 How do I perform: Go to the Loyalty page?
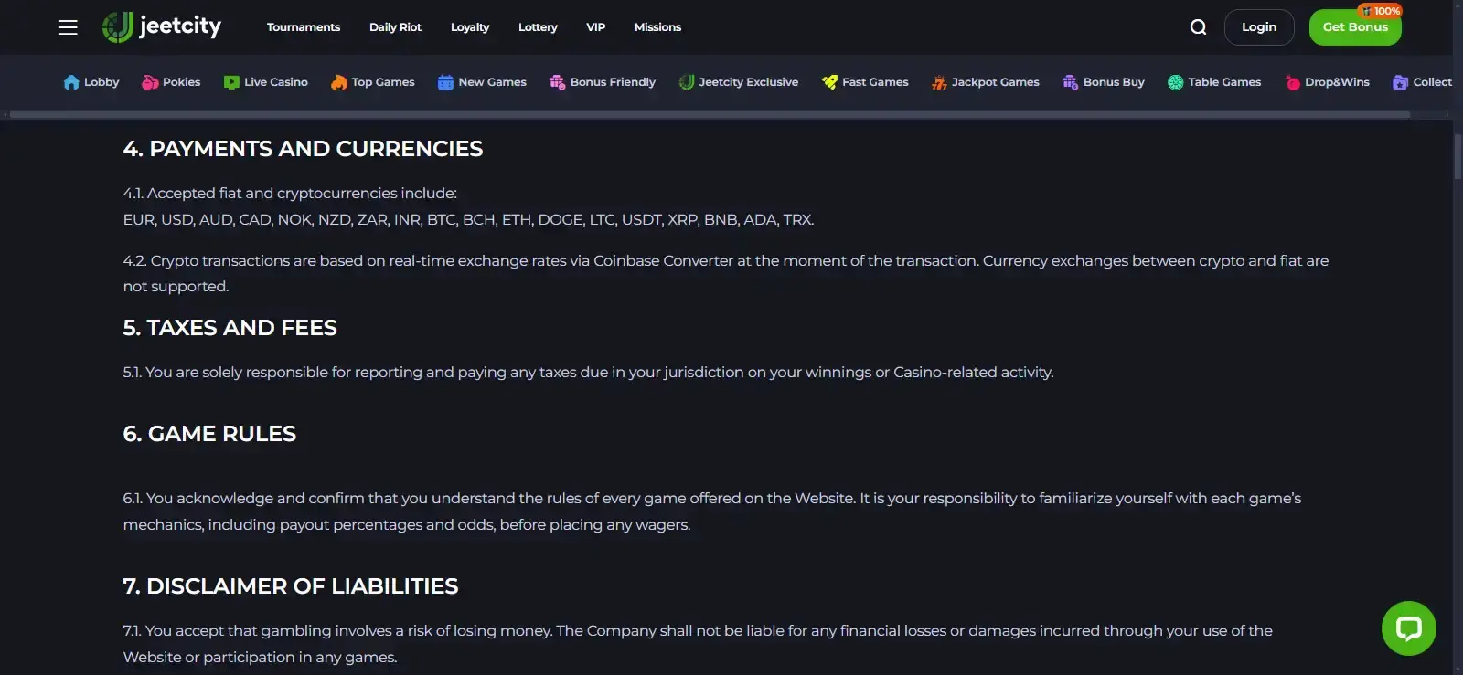pyautogui.click(x=470, y=27)
